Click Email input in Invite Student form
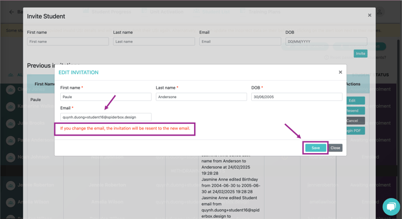This screenshot has width=402, height=219. tap(240, 41)
